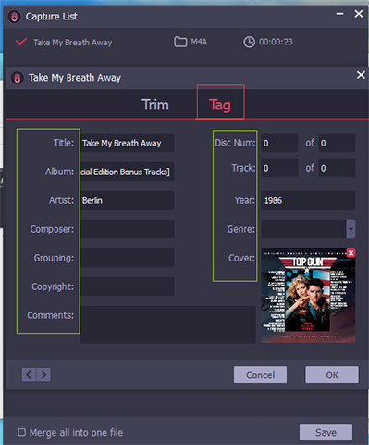Image resolution: width=369 pixels, height=445 pixels.
Task: Switch to the Trim tab
Action: (x=155, y=105)
